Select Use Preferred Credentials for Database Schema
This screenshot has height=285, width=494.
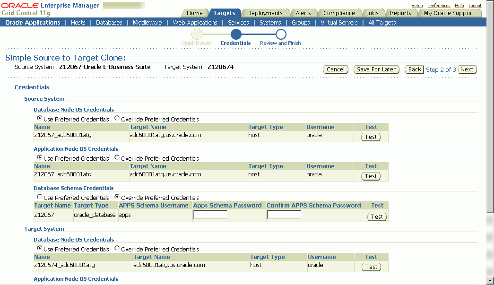tap(39, 197)
